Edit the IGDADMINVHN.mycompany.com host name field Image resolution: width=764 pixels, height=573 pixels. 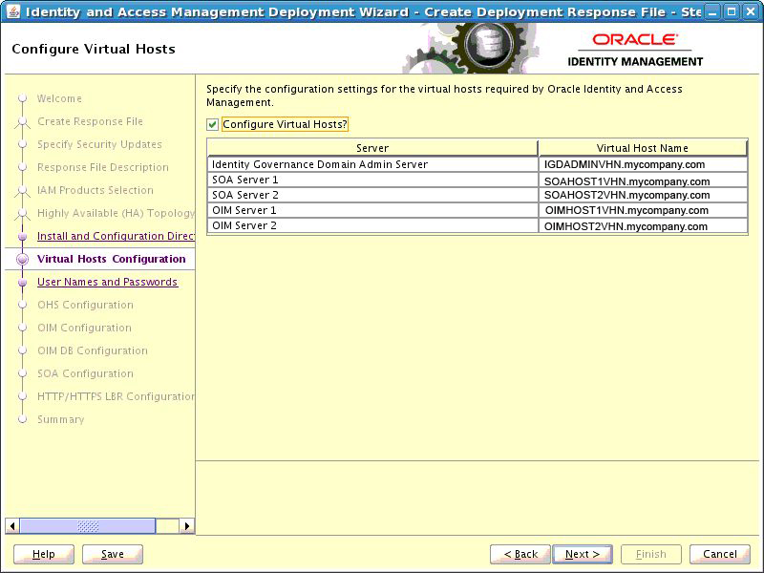point(643,164)
